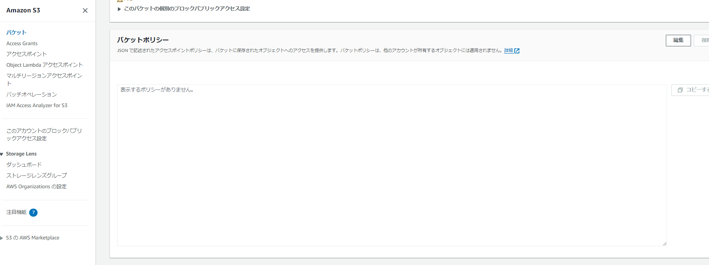Image resolution: width=709 pixels, height=265 pixels.
Task: Open IAM Access Analyzer for S3
Action: 37,106
